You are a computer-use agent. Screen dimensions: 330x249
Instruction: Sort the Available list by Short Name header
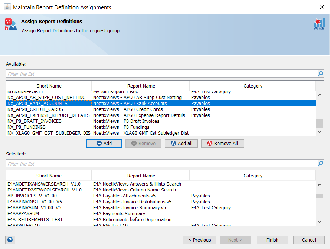coord(48,86)
